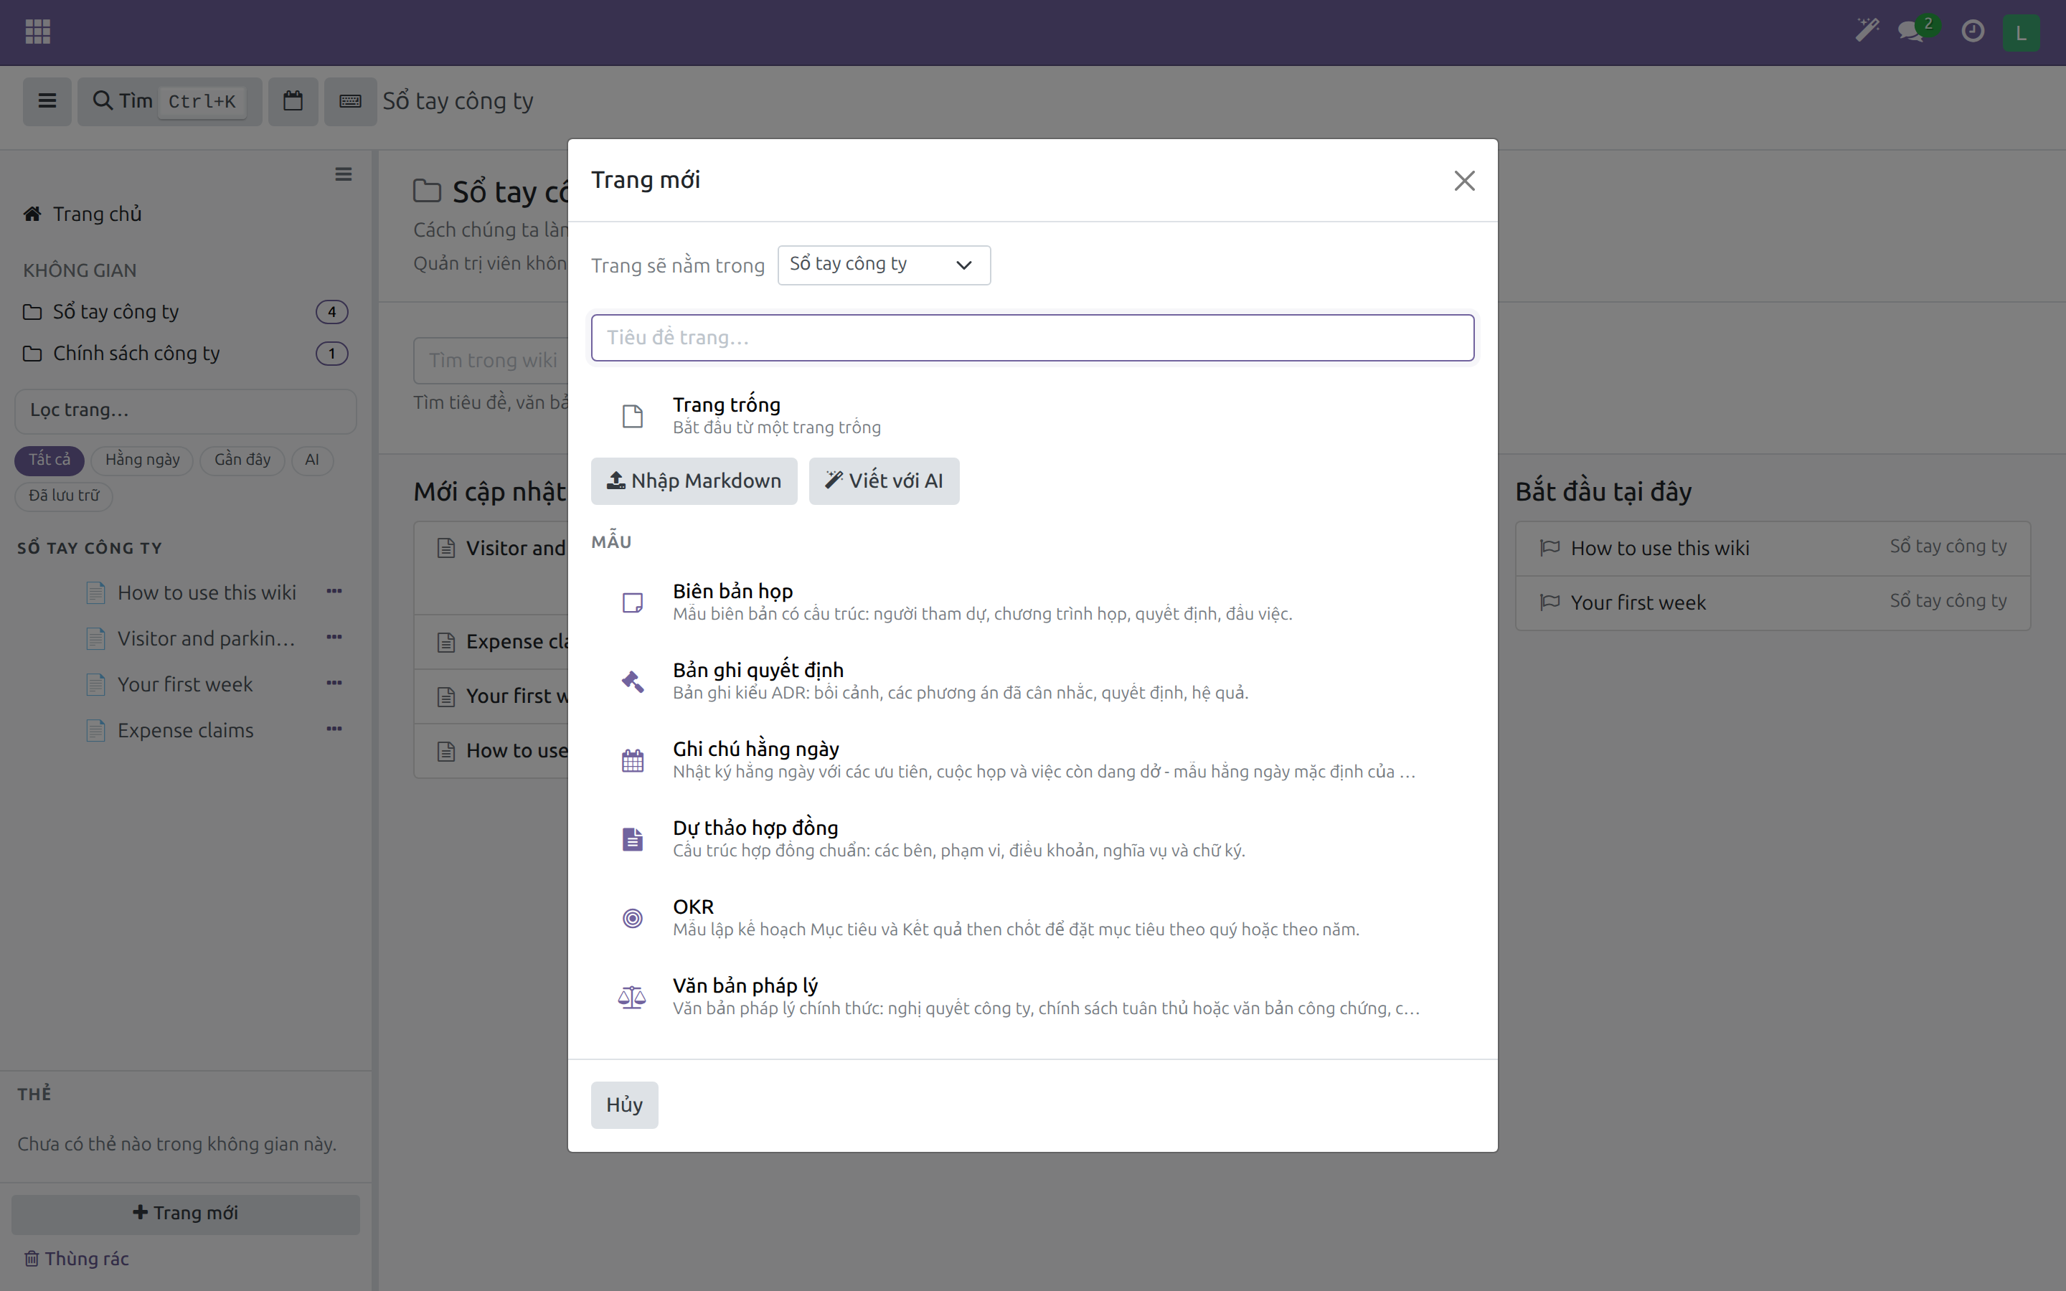
Task: Open Chính sách công ty space
Action: (185, 353)
